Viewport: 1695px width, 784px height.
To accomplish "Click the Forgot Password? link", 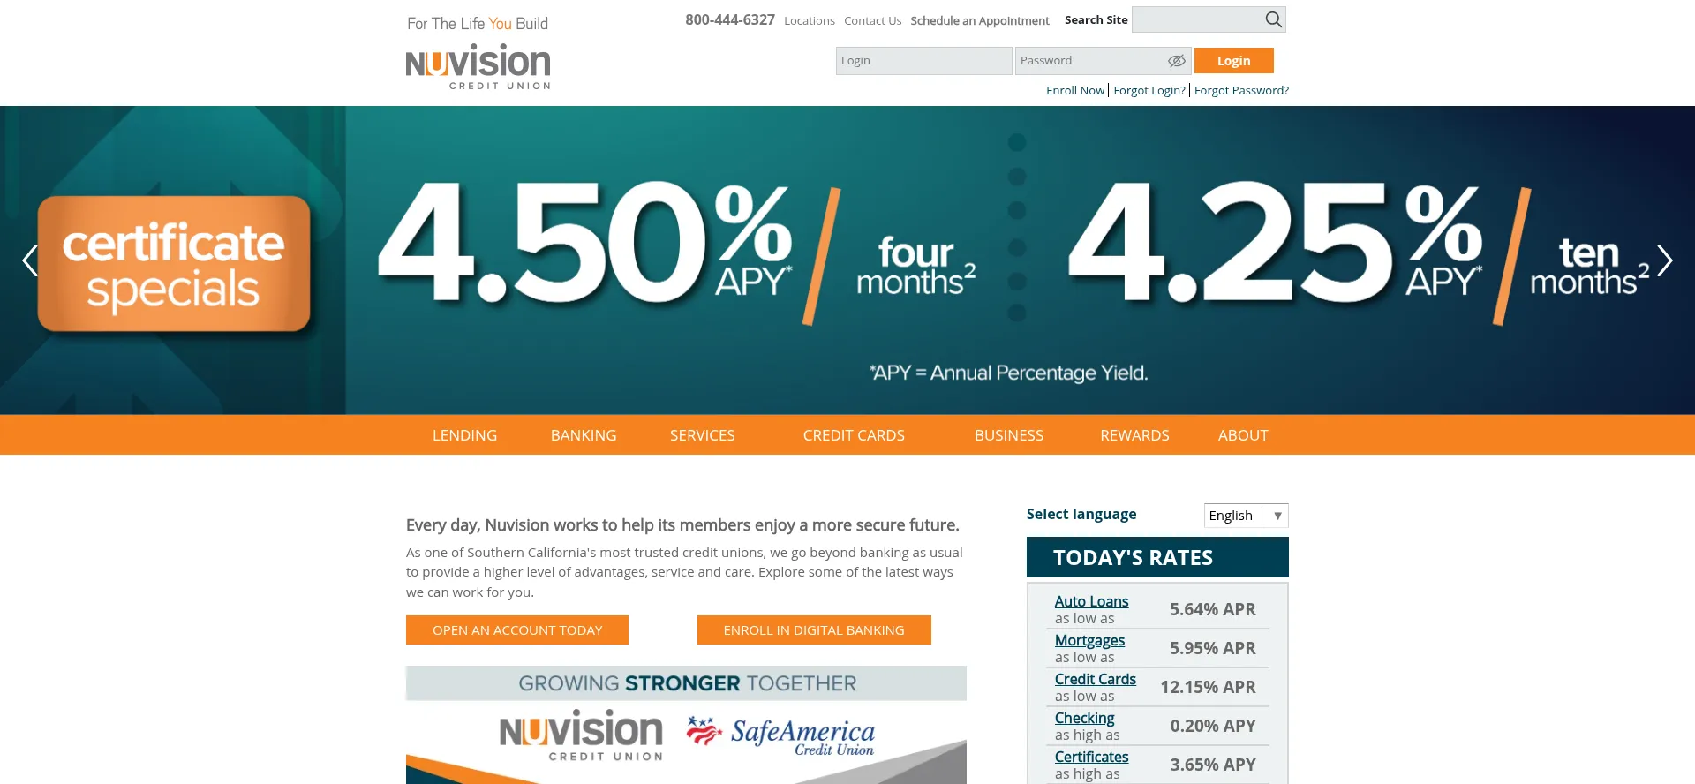I will tap(1241, 90).
